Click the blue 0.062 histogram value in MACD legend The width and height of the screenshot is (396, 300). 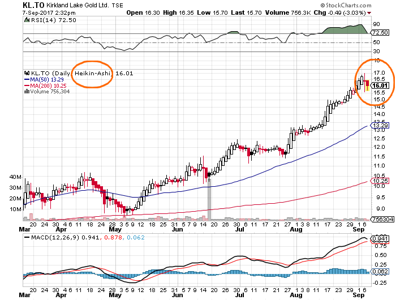[x=136, y=238]
